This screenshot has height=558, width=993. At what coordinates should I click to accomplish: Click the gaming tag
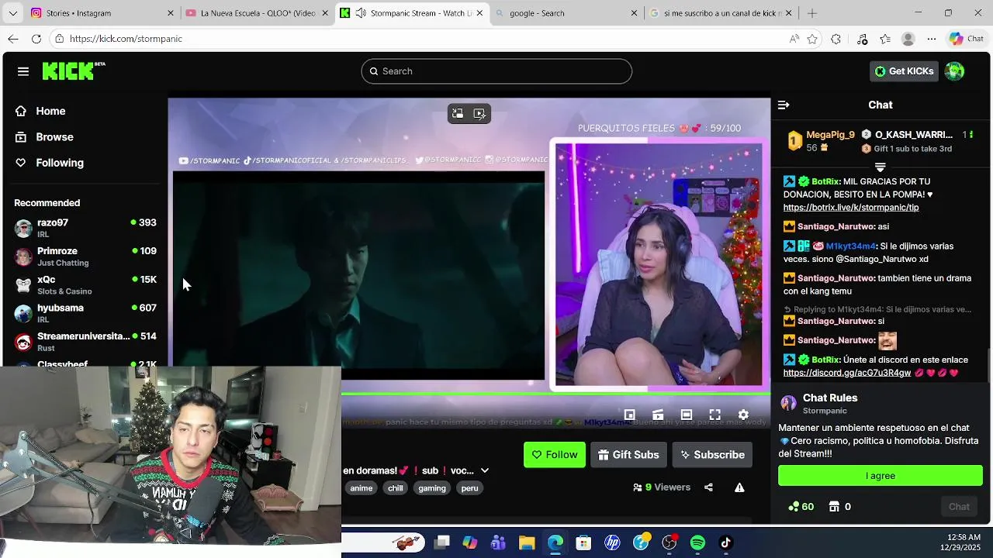click(432, 488)
